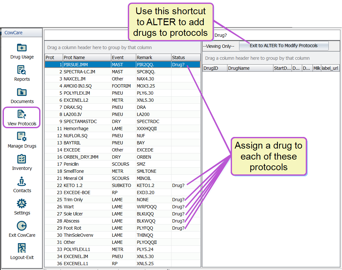Select the Hemorrhage protocol row

point(122,129)
